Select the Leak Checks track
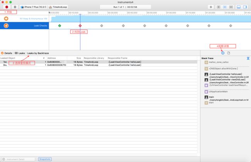 (x=24, y=26)
